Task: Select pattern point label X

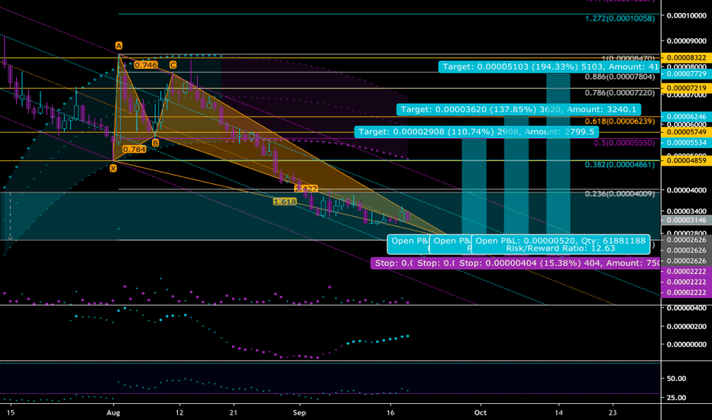Action: point(113,169)
